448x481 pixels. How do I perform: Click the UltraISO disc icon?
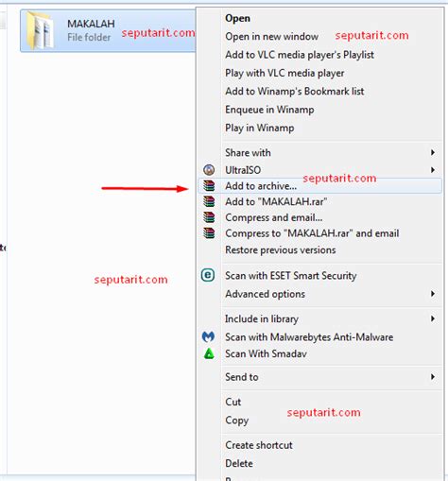tap(209, 170)
